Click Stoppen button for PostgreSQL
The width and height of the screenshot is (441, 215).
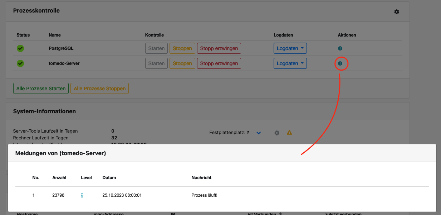(182, 48)
